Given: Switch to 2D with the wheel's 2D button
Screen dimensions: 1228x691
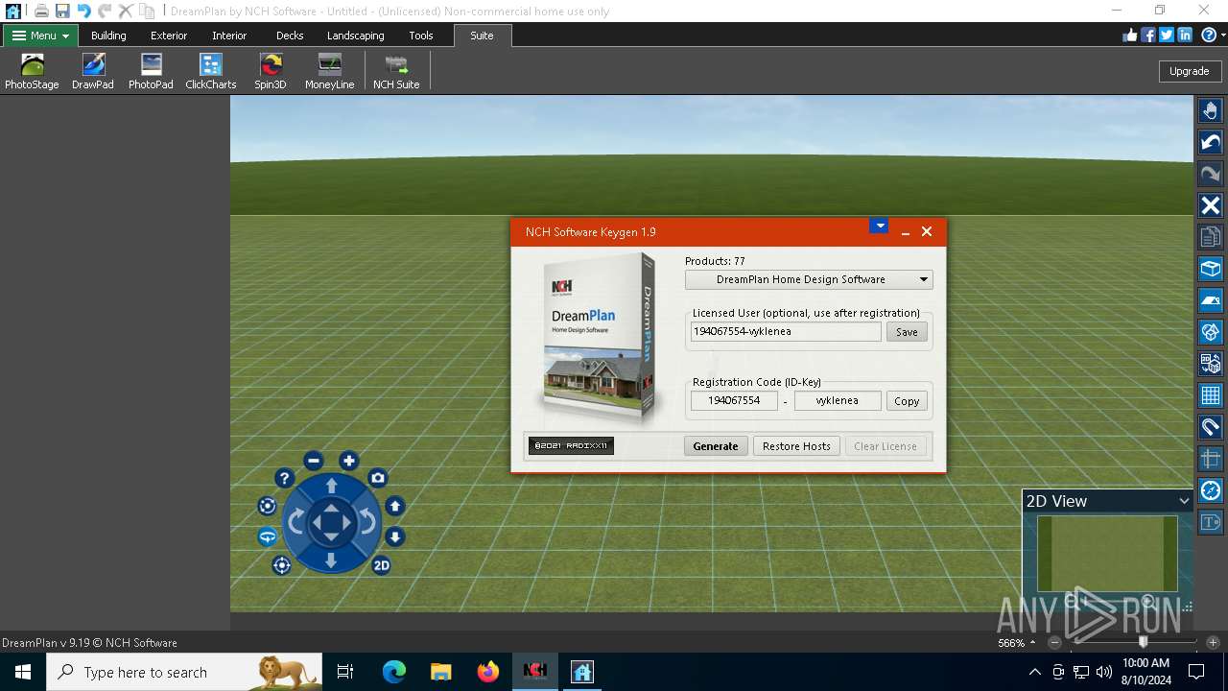Looking at the screenshot, I should pos(381,565).
